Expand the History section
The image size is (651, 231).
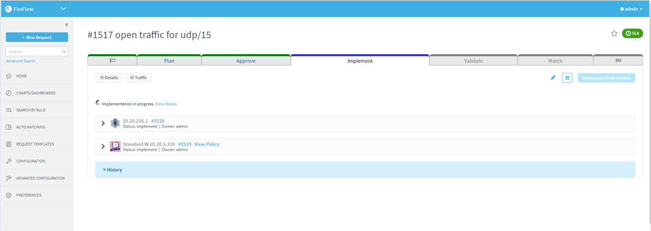[112, 170]
